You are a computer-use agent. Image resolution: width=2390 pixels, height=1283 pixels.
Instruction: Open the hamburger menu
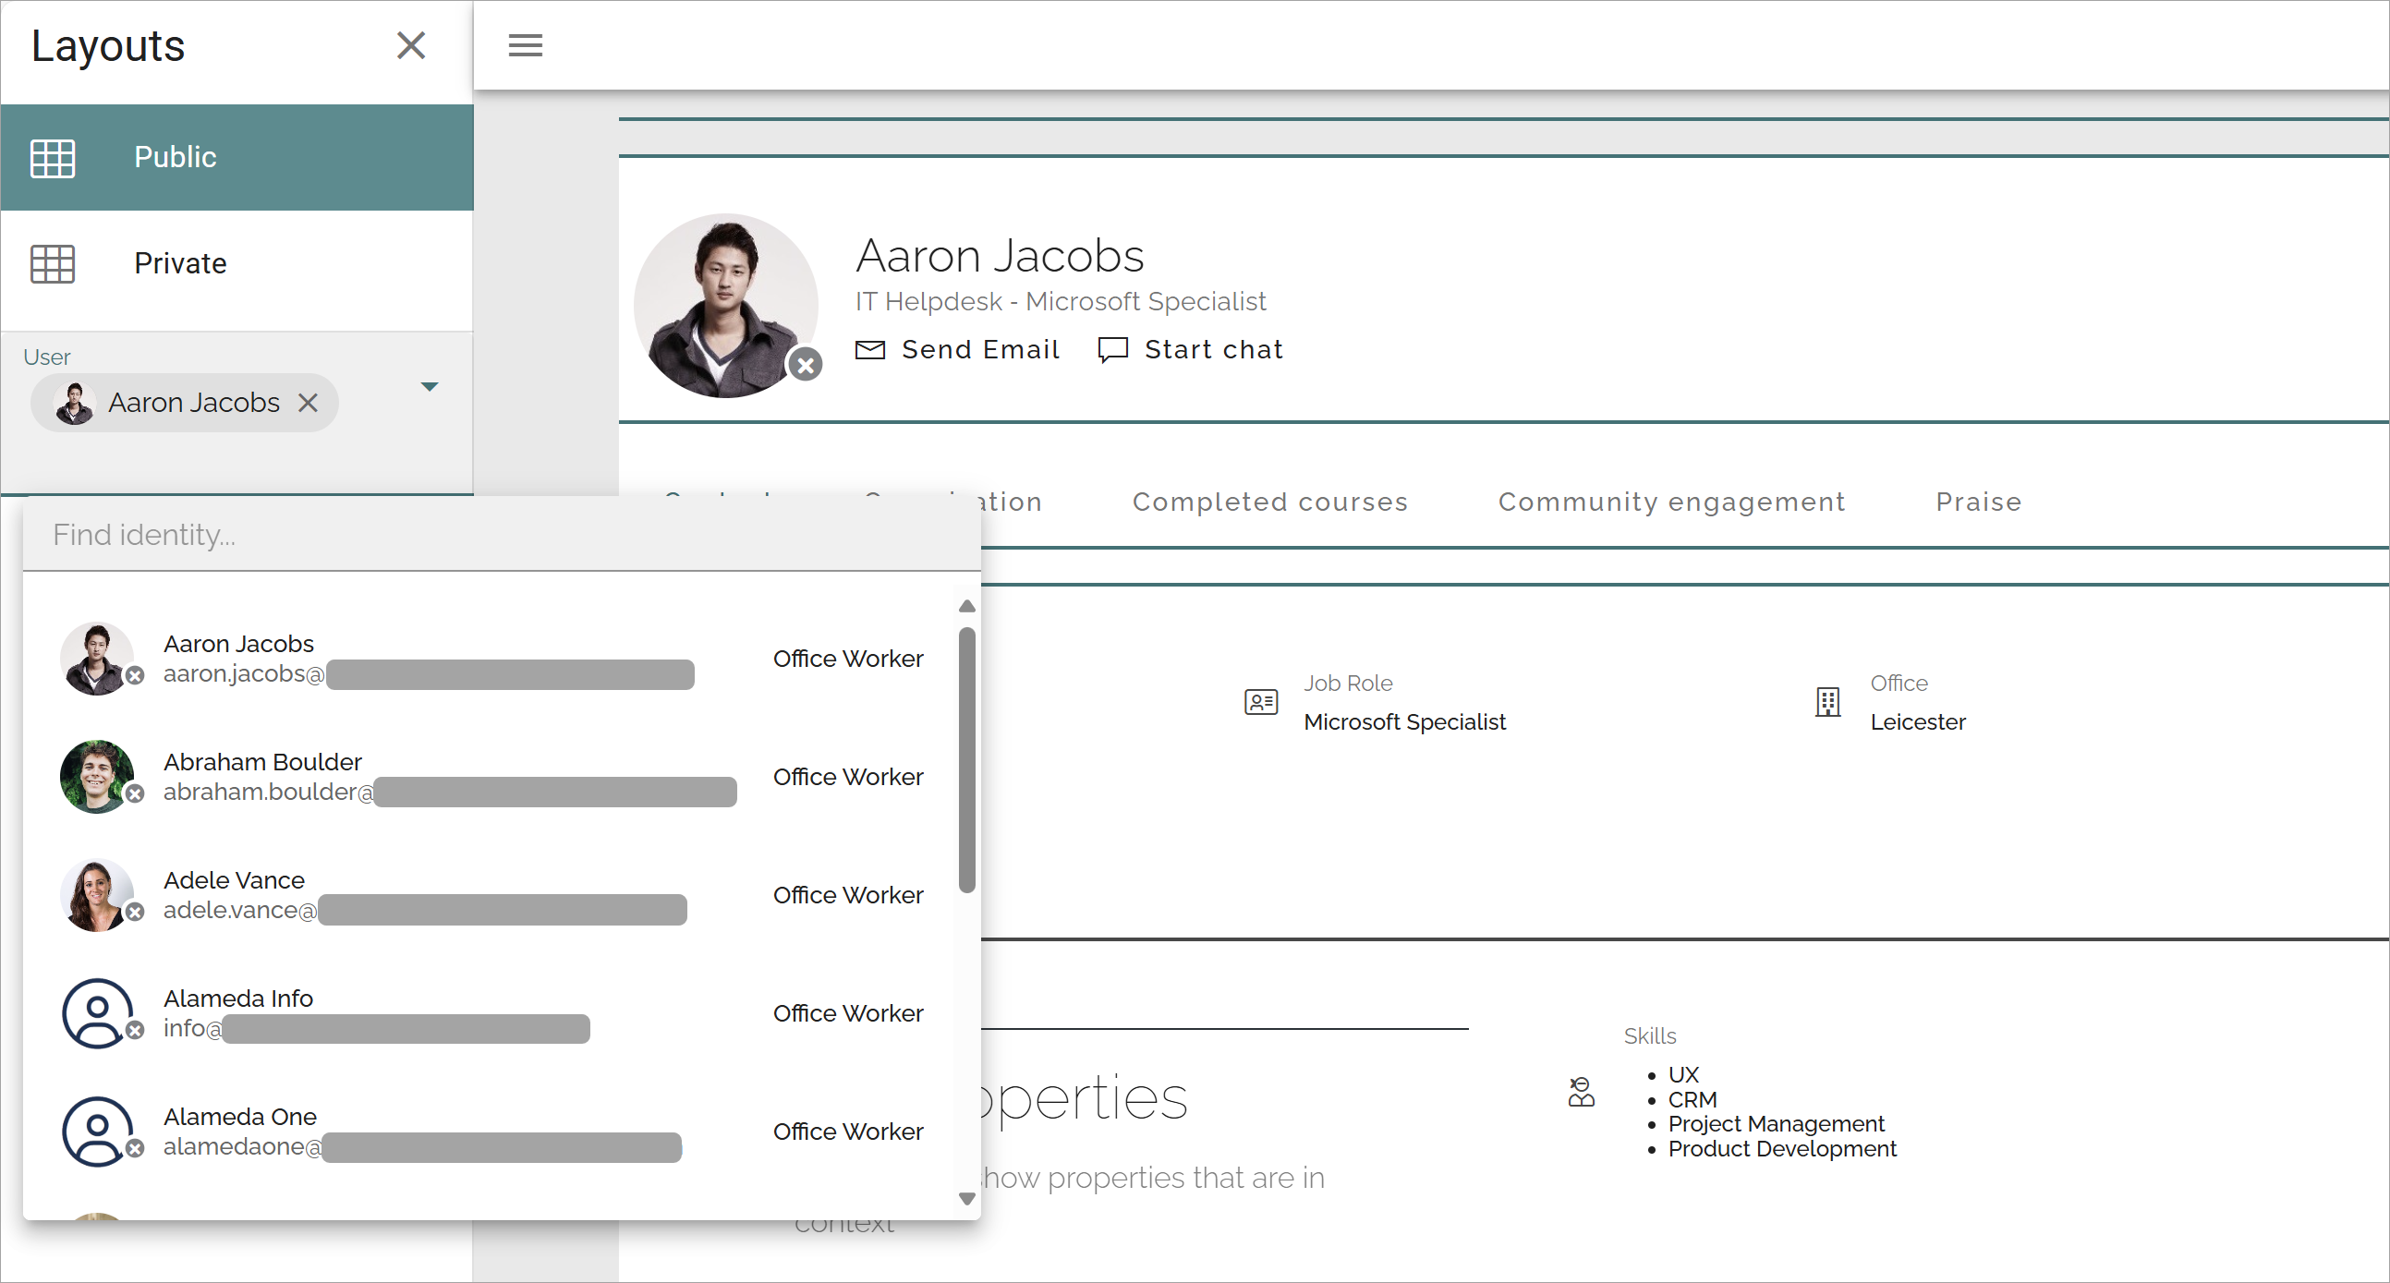tap(525, 45)
